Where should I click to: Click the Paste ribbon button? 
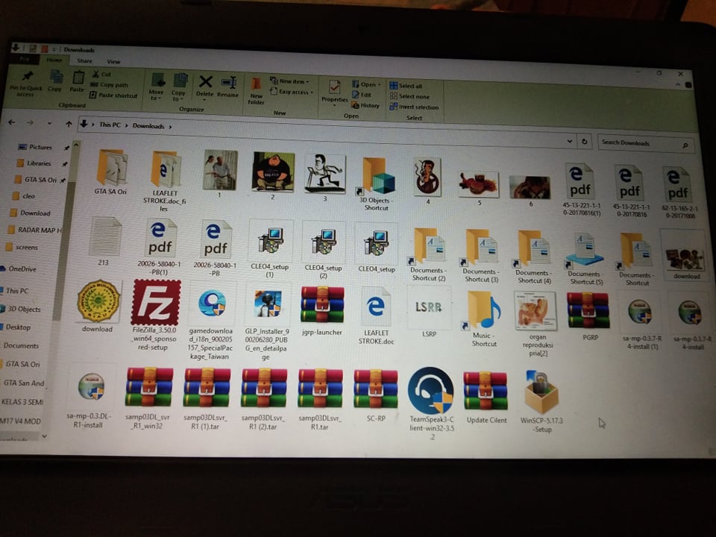point(77,81)
